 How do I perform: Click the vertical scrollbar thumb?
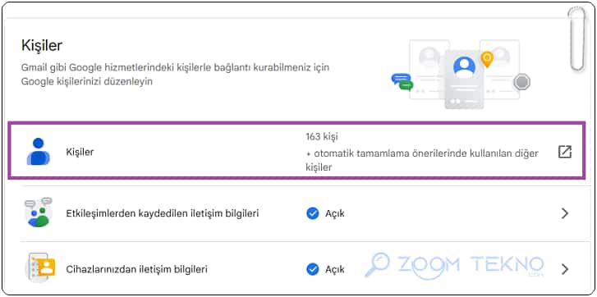point(576,40)
